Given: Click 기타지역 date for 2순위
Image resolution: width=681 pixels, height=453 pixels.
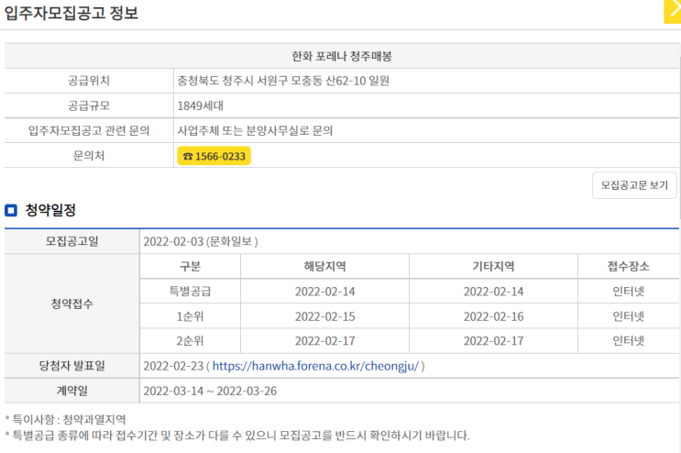Looking at the screenshot, I should (x=493, y=341).
